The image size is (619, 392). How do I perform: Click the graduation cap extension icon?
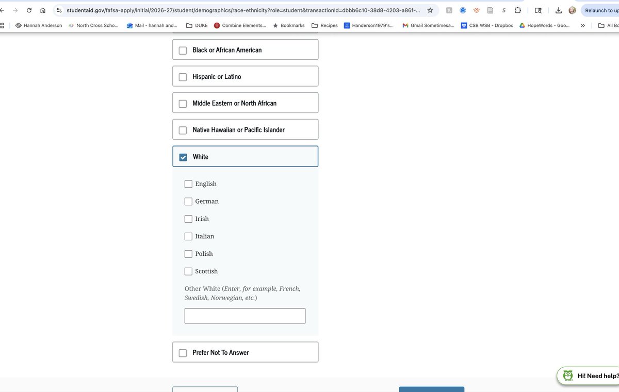point(477,10)
